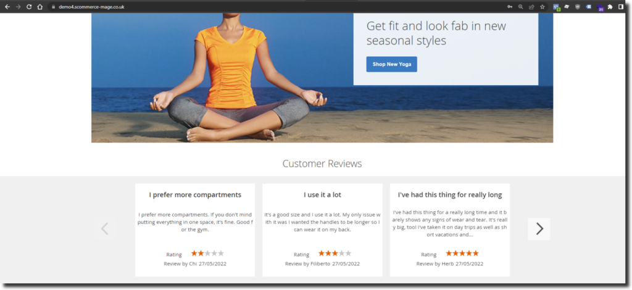Click the share page icon
632x290 pixels.
[x=531, y=7]
